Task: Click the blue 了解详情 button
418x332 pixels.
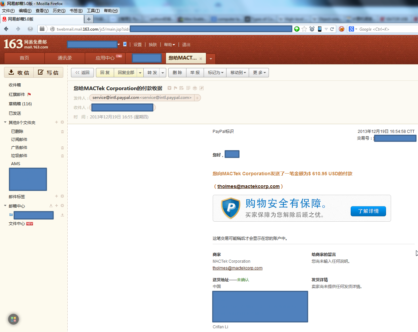Action: coord(368,211)
